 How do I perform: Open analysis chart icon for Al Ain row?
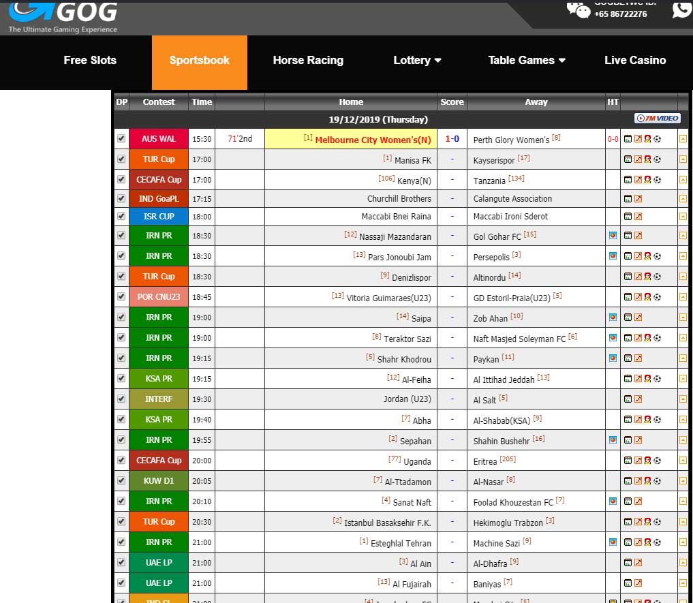click(628, 562)
